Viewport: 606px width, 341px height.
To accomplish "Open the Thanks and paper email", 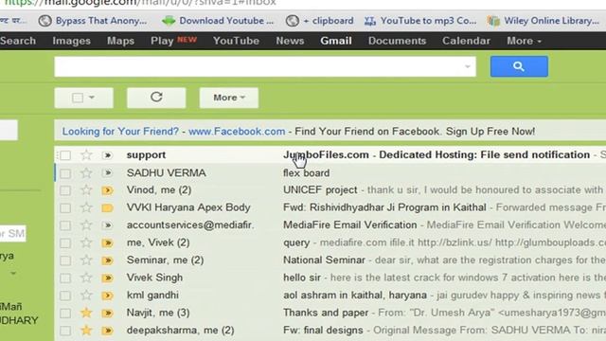I will [326, 313].
